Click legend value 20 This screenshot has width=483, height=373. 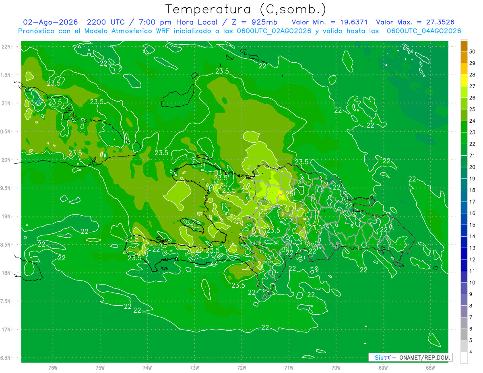coord(473,167)
